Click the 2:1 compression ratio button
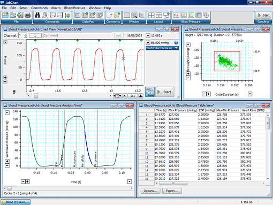Viewport: 273px width, 205px height. tap(133, 96)
